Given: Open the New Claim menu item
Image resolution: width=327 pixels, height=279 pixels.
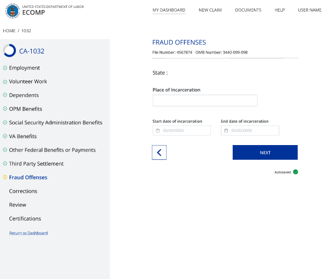Looking at the screenshot, I should coord(210,10).
